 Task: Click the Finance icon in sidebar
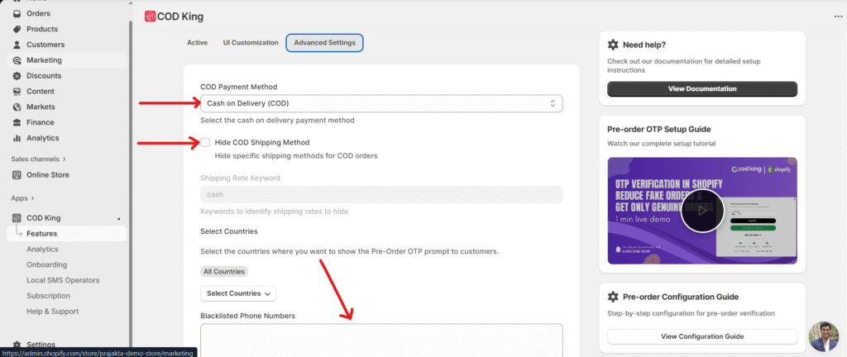tap(18, 122)
